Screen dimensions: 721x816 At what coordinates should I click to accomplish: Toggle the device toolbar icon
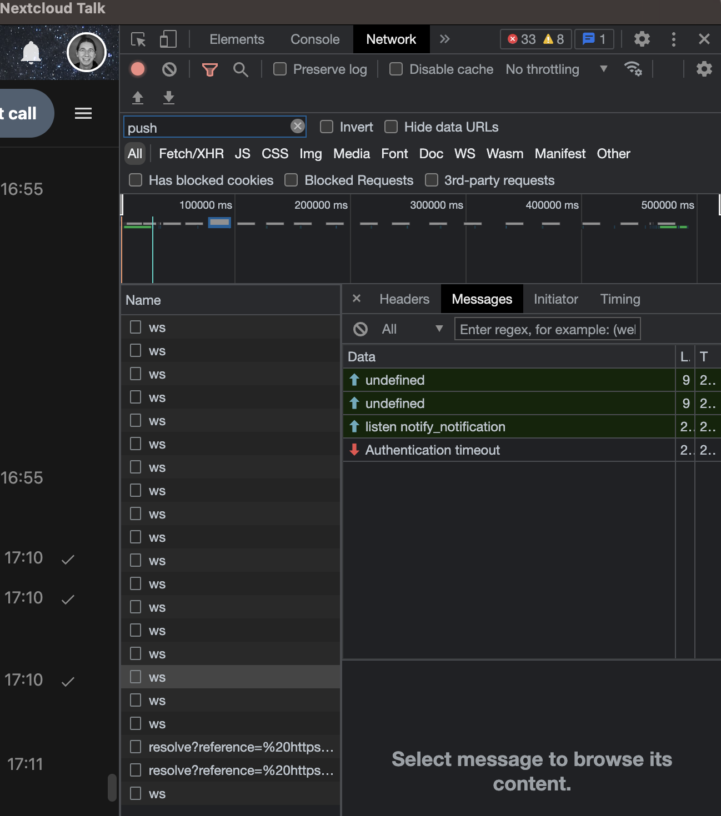pos(168,39)
